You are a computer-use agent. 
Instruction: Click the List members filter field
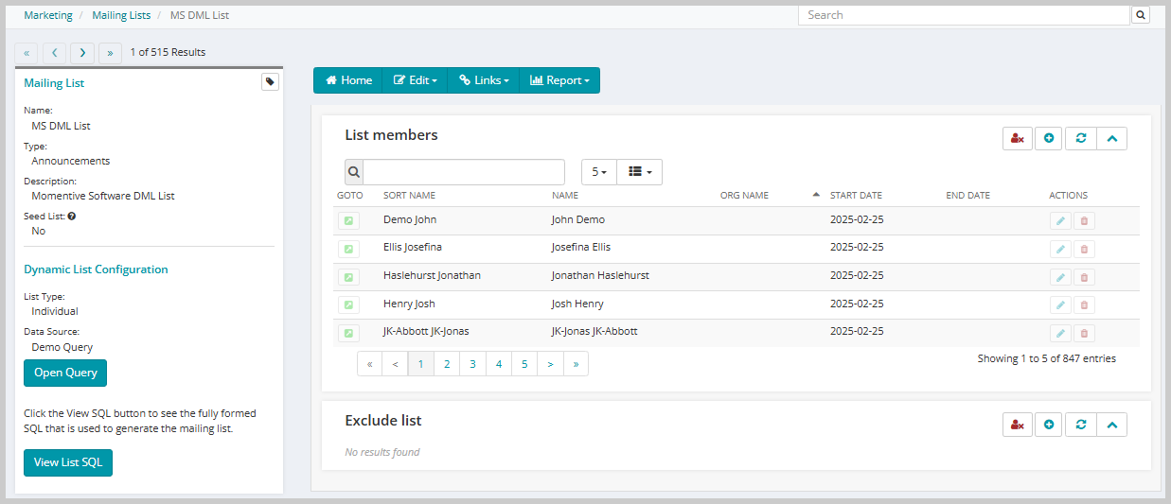tap(464, 172)
